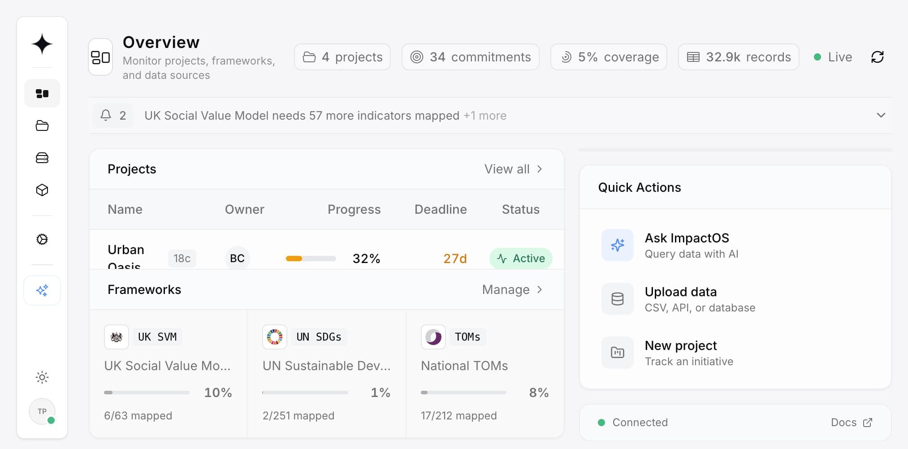Image resolution: width=908 pixels, height=449 pixels.
Task: Click Ask ImpactOS quick action
Action: click(x=687, y=245)
